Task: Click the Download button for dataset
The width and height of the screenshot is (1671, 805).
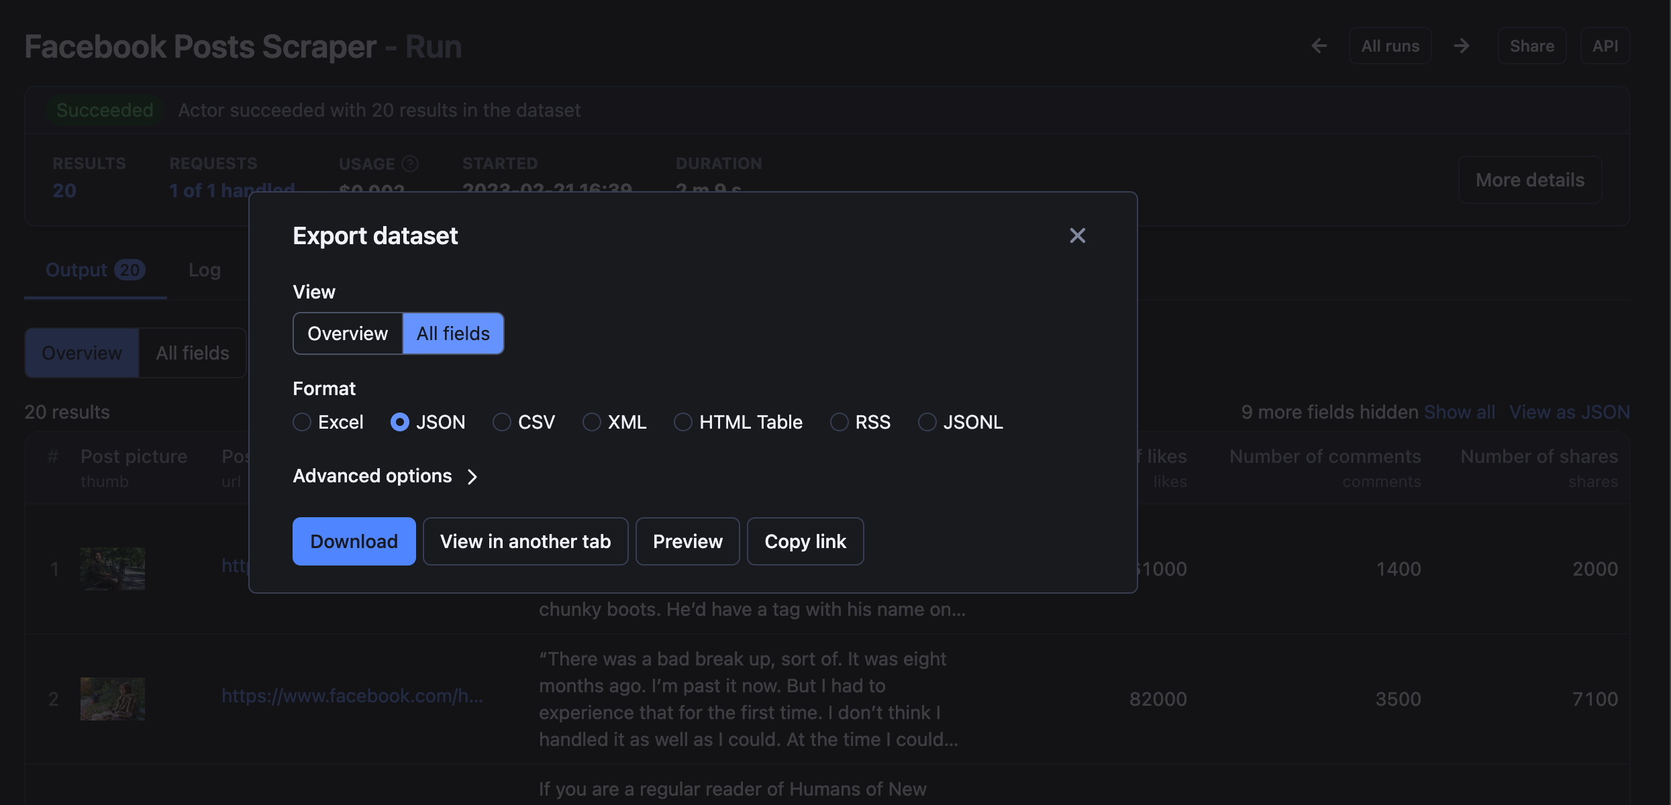Action: point(354,541)
